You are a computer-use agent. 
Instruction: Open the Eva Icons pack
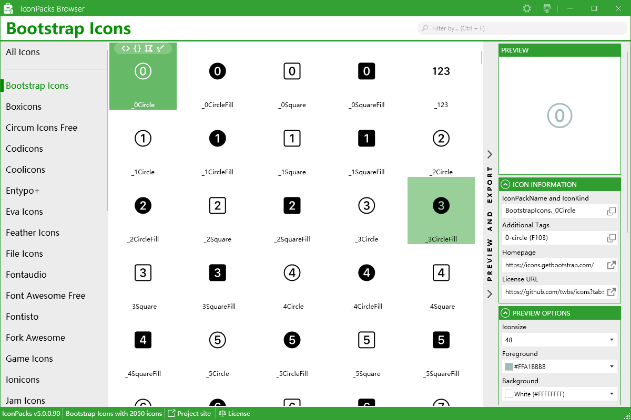[x=54, y=212]
